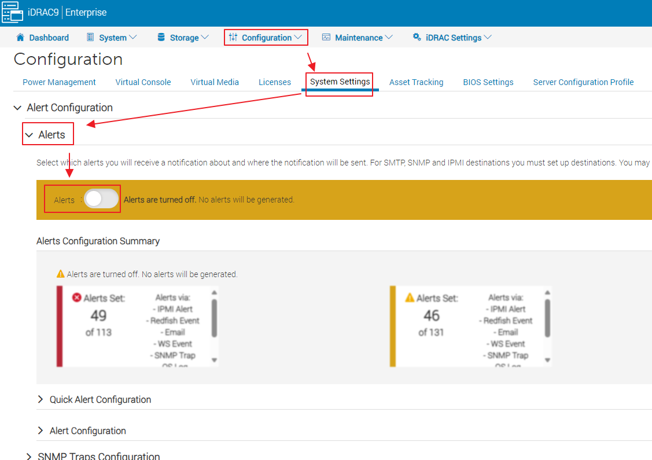Expand SNMP Traps Configuration section

pyautogui.click(x=29, y=457)
